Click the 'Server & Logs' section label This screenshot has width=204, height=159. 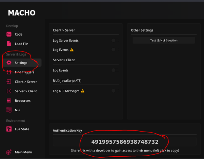16,54
